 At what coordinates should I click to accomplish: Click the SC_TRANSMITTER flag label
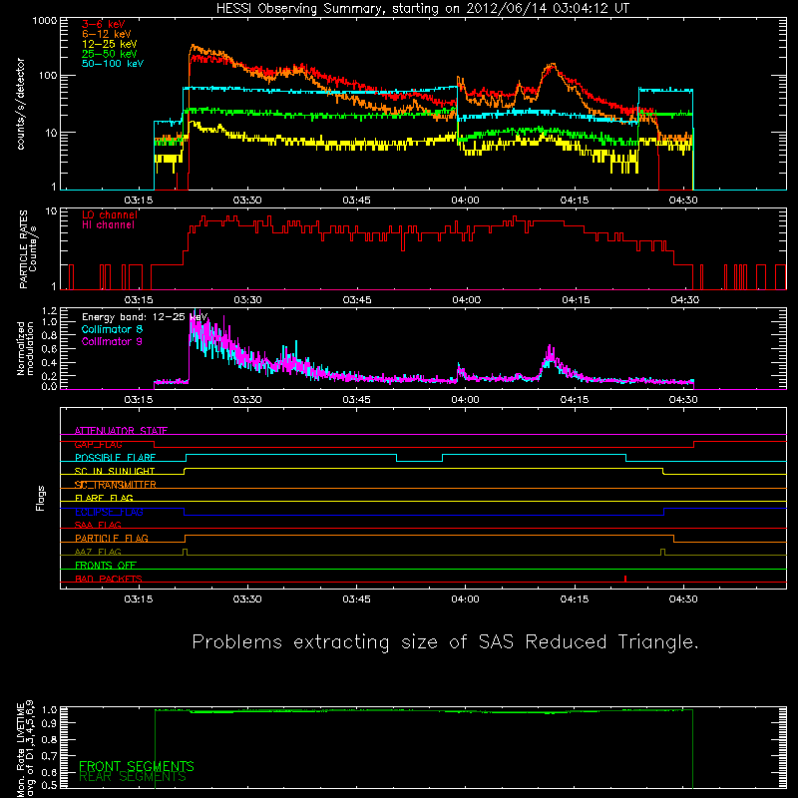point(116,485)
